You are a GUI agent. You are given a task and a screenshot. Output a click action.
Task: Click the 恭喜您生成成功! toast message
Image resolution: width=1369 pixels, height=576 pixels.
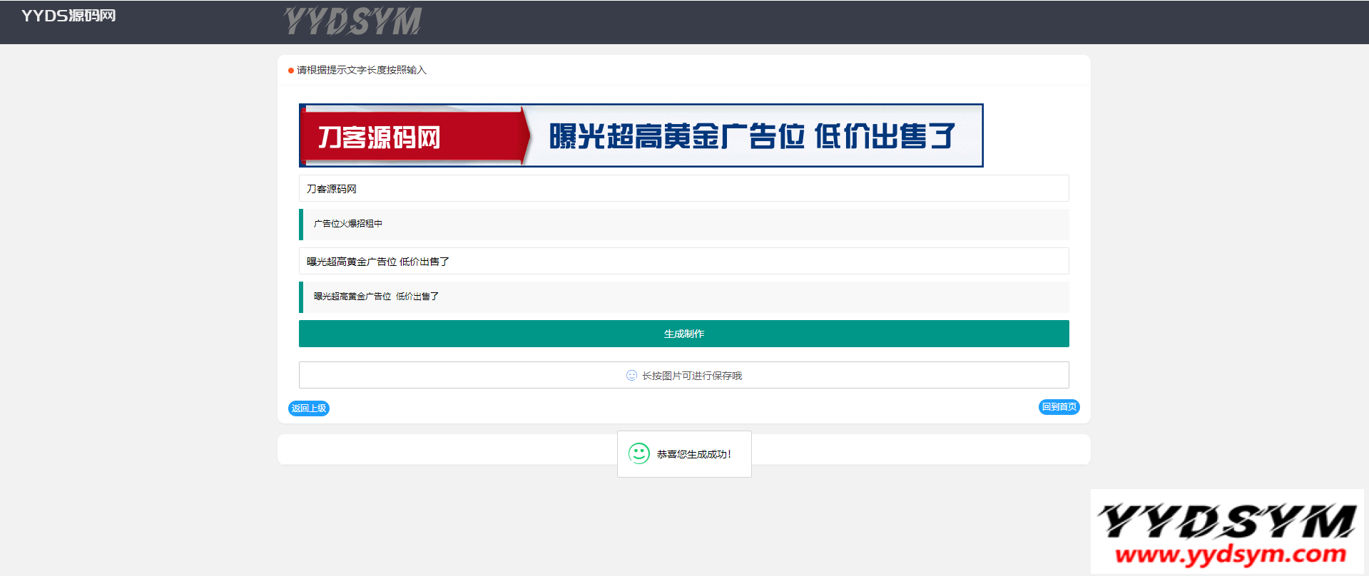click(693, 454)
